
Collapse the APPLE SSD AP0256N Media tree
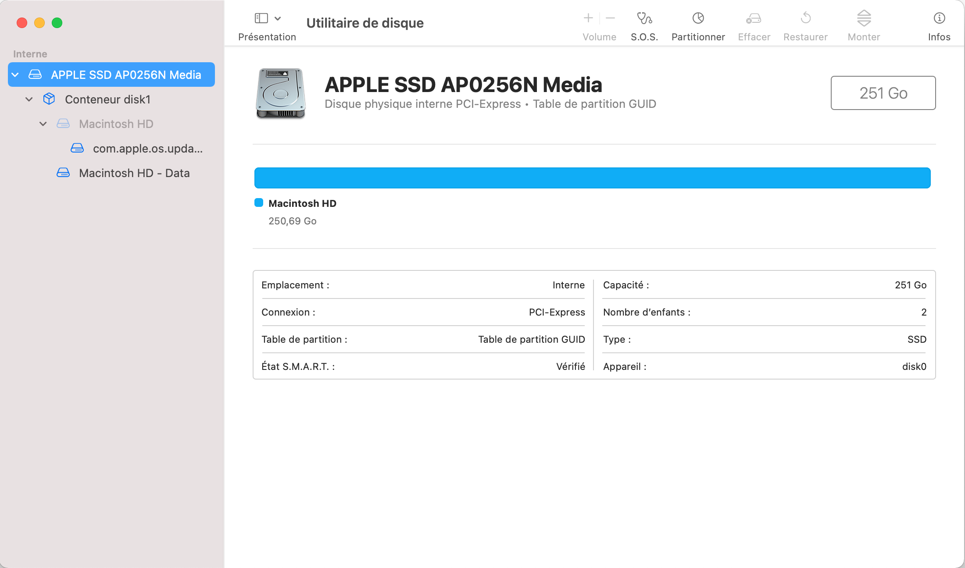pos(15,75)
